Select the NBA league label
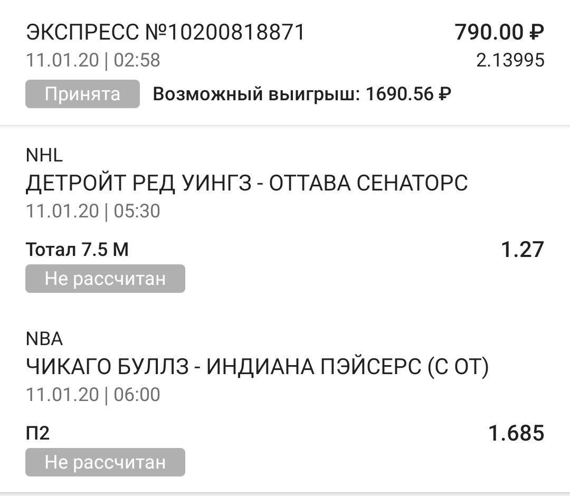This screenshot has height=496, width=570. (x=44, y=339)
